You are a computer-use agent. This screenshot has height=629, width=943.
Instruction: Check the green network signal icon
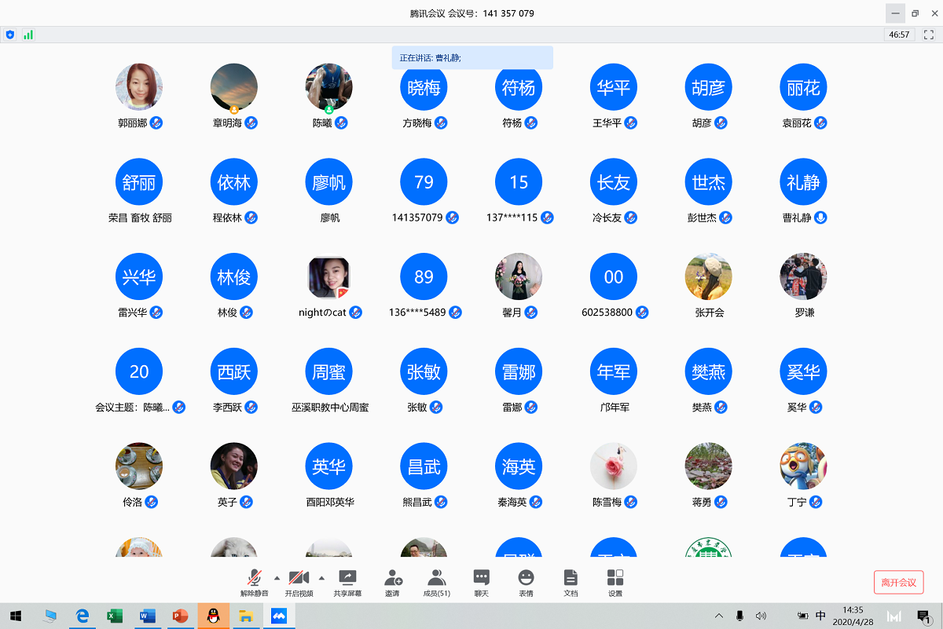point(28,35)
